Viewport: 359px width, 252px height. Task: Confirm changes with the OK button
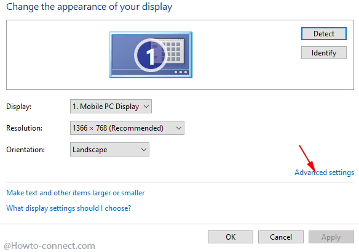[x=231, y=237]
